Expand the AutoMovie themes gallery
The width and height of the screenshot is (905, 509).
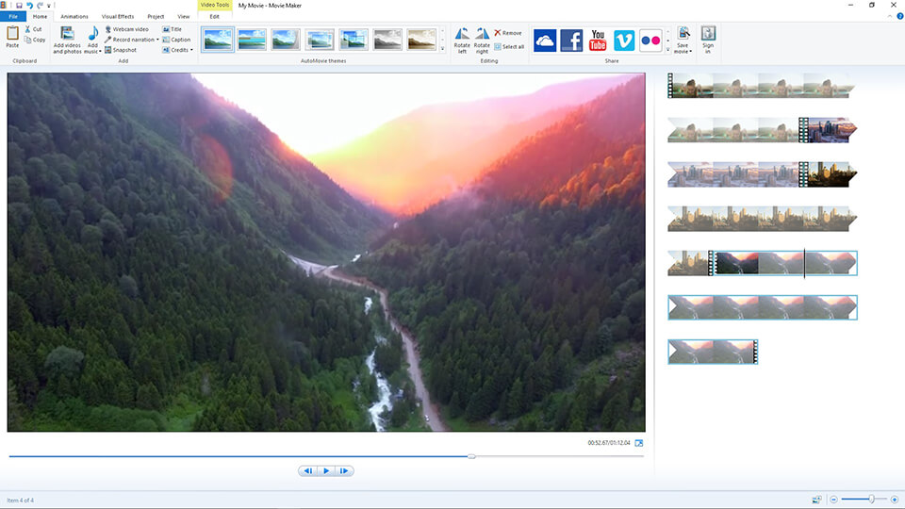tap(442, 48)
